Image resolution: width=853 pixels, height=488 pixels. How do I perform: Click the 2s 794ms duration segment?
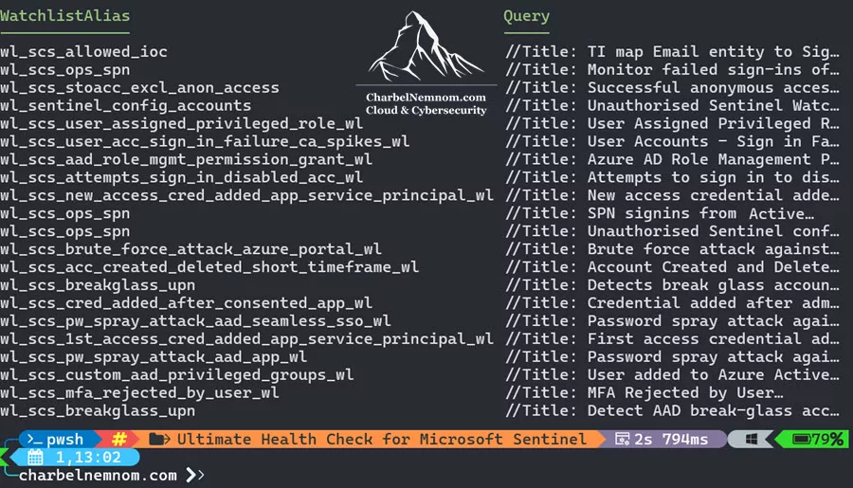(x=671, y=439)
